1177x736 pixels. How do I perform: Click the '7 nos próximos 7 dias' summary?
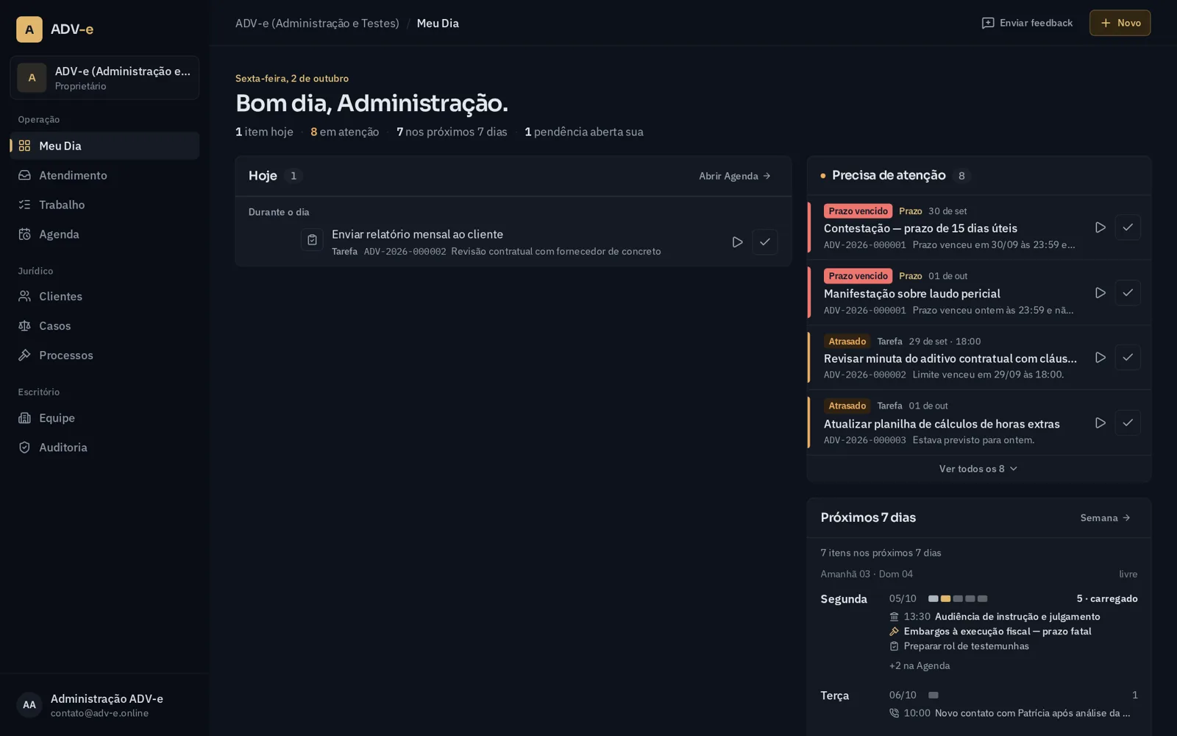coord(452,132)
